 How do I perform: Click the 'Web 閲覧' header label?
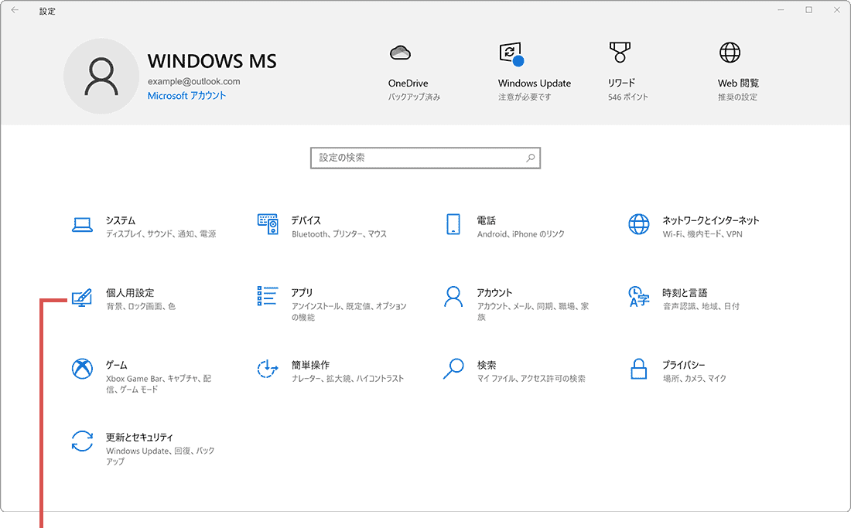[x=739, y=83]
